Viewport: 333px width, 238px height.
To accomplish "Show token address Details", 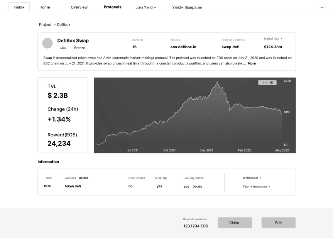I will click(83, 178).
